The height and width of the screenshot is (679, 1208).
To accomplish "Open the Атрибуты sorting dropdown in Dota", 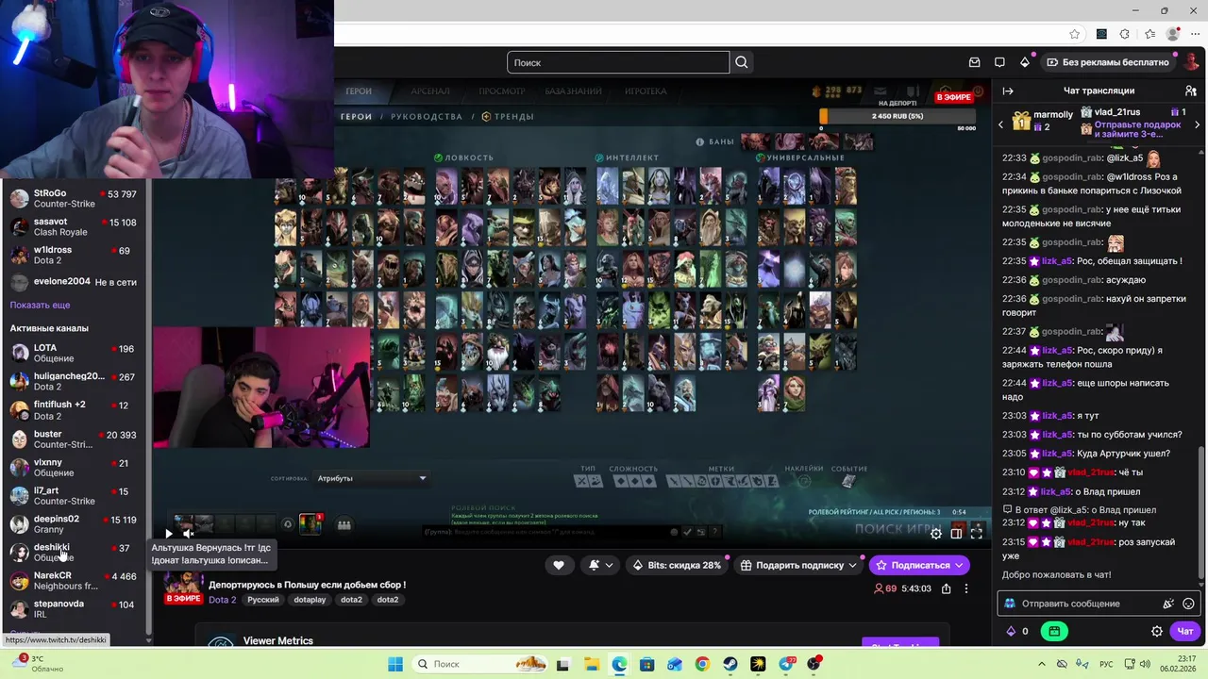I will (x=371, y=478).
